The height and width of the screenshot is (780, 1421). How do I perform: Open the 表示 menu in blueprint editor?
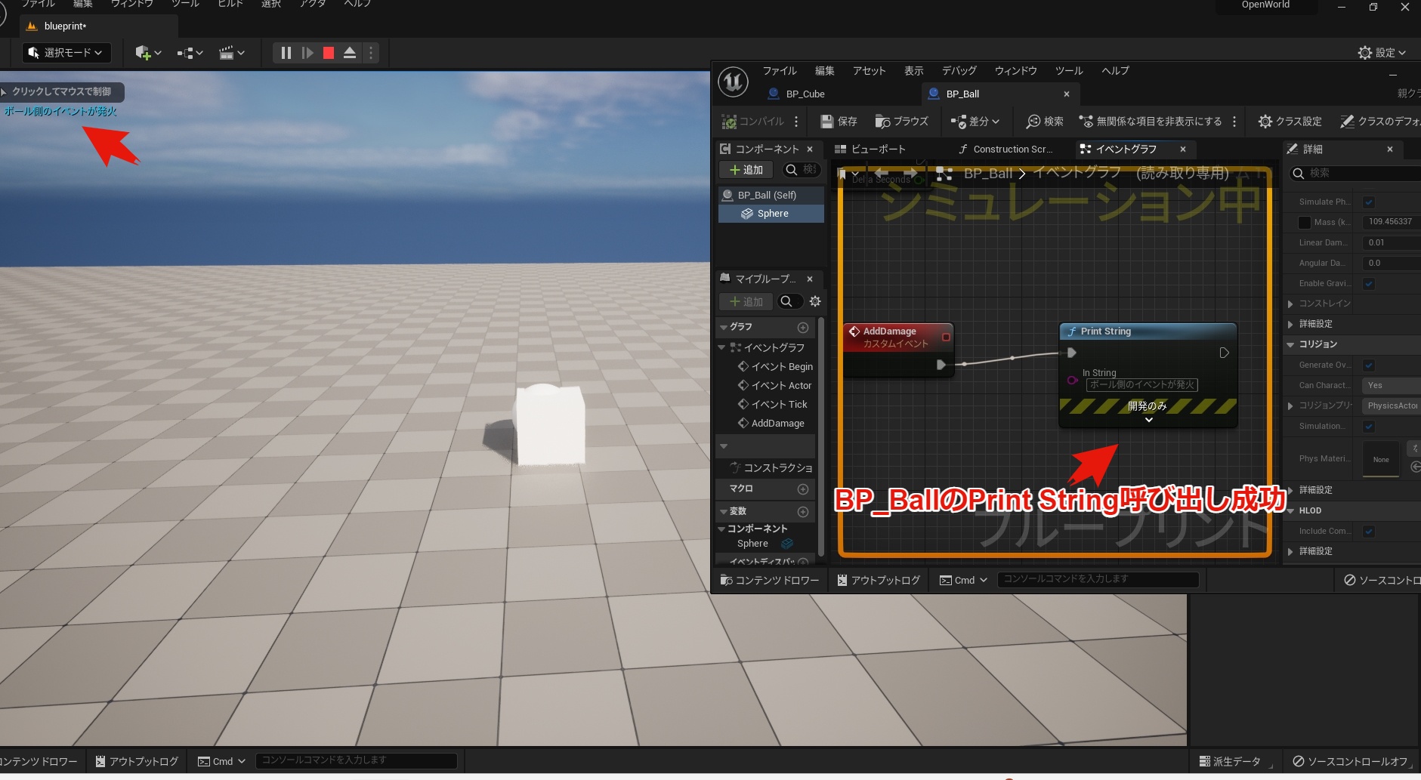(x=914, y=71)
